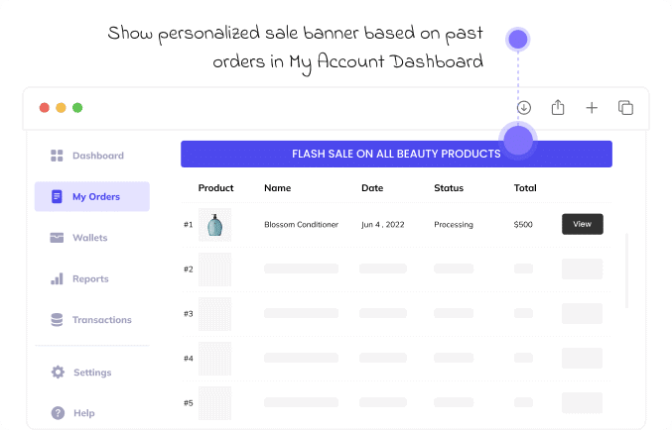This screenshot has width=672, height=430.
Task: Click the Wallets card icon
Action: click(57, 238)
